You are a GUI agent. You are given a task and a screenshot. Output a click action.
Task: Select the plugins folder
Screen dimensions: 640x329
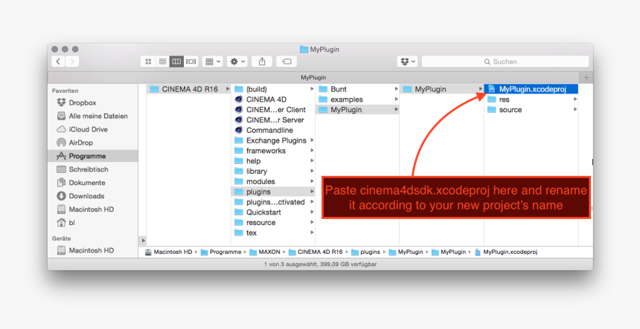tap(273, 192)
